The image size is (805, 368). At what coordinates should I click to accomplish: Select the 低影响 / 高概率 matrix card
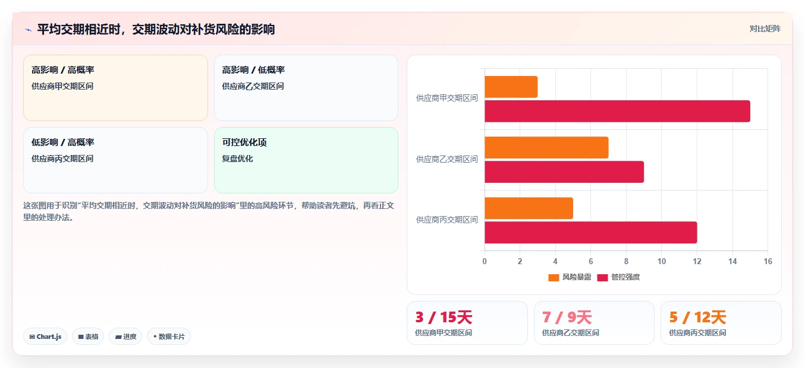tap(115, 160)
